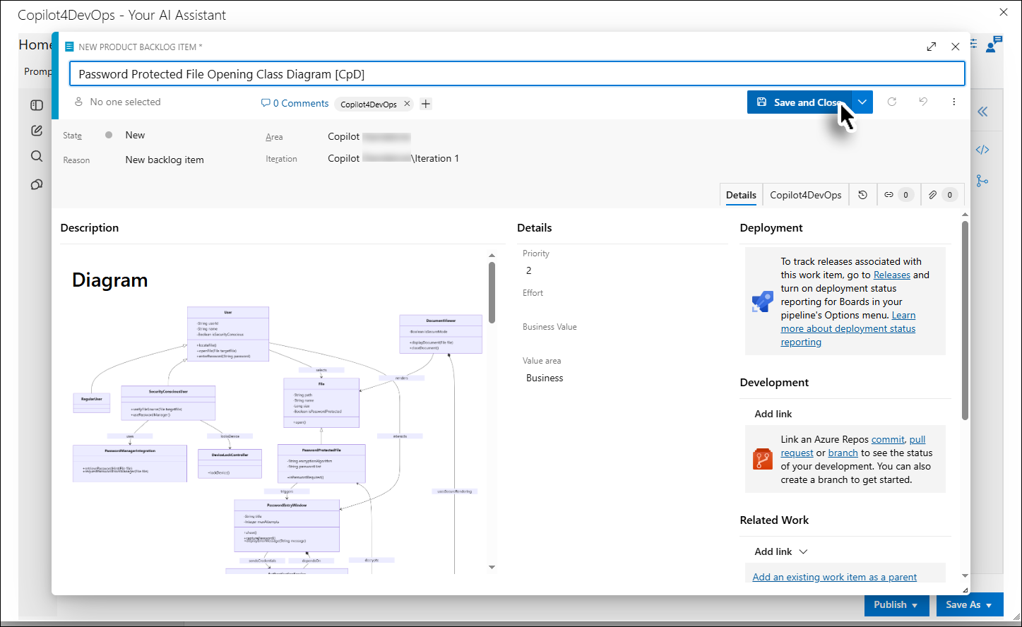The height and width of the screenshot is (627, 1022).
Task: Switch to the Copilot4DevOps tab
Action: click(x=806, y=195)
